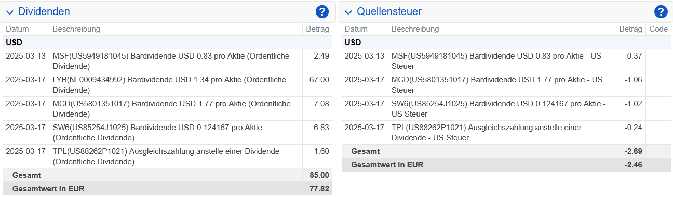Select the SW6 US Steuer row
673x197 pixels.
[506, 108]
